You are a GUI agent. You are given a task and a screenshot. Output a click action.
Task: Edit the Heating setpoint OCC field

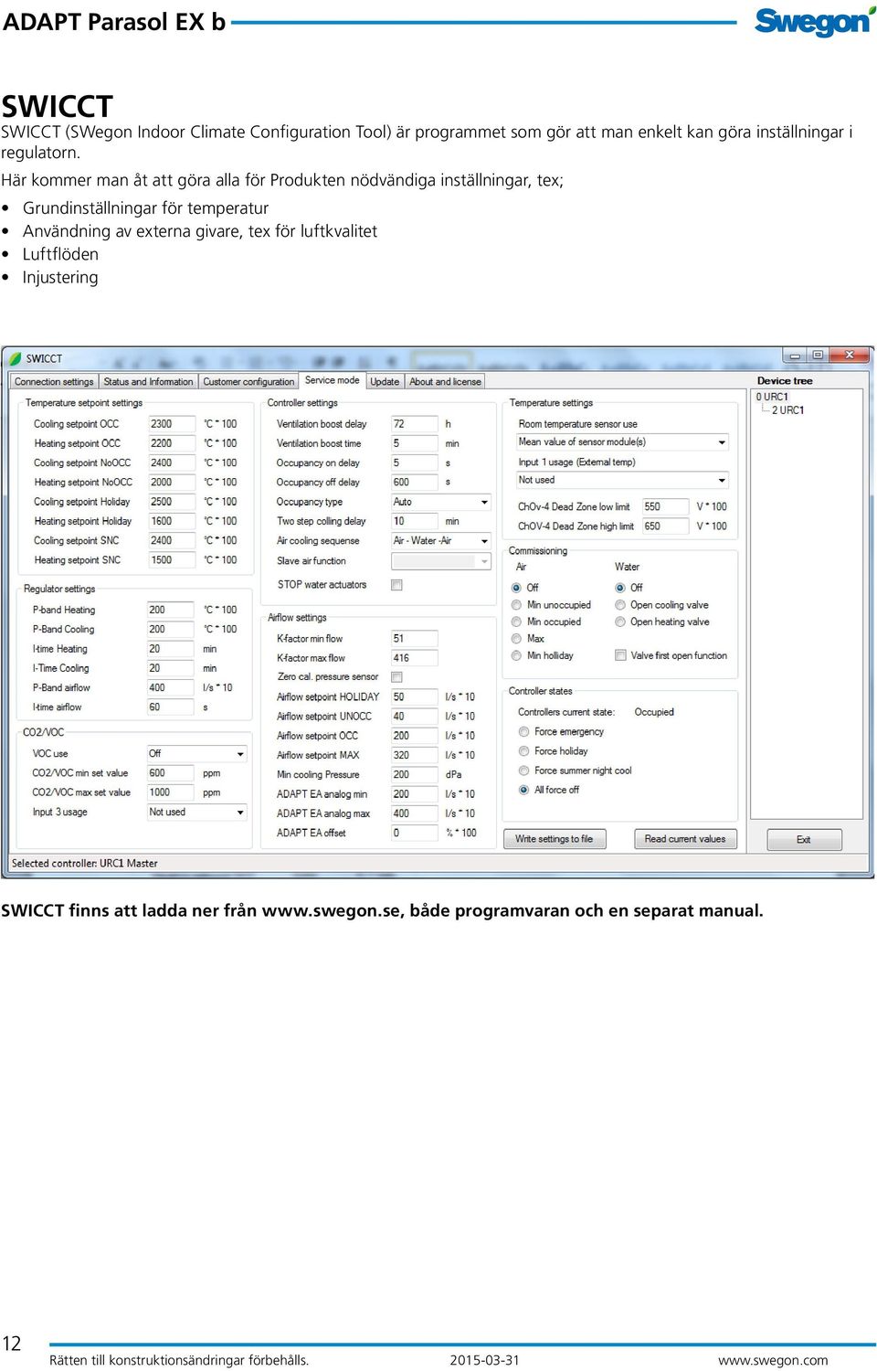[x=172, y=443]
